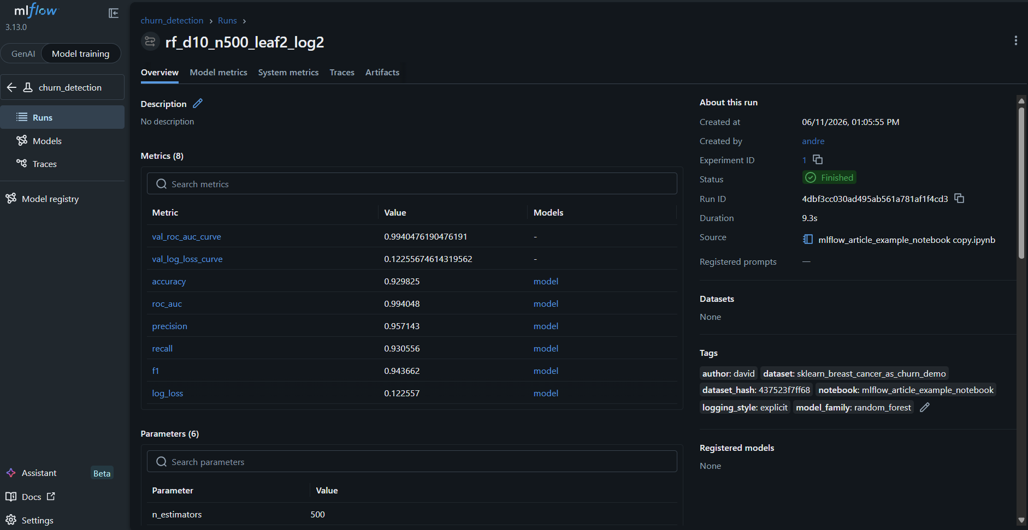This screenshot has height=530, width=1028.
Task: Click Runs in the breadcrumb
Action: [x=227, y=20]
